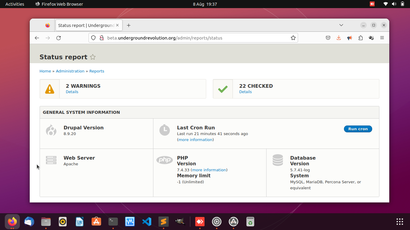410x230 pixels.
Task: Open the Trash from the dock
Action: [x=250, y=222]
